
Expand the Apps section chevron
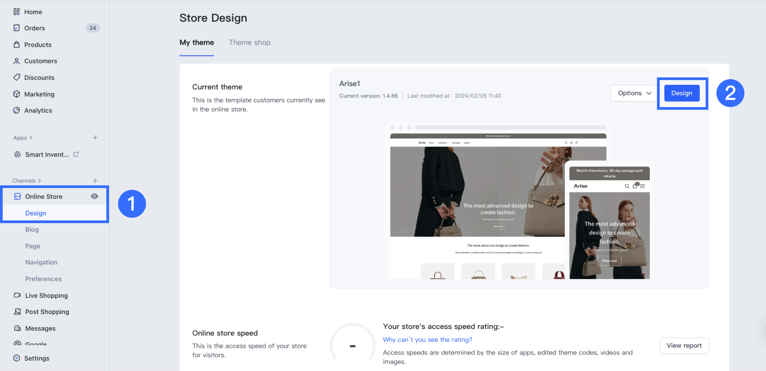tap(31, 138)
